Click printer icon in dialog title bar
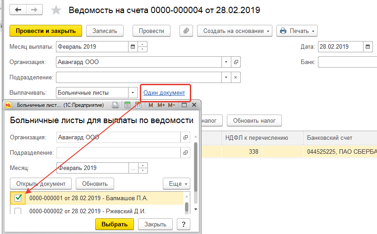 115,105
